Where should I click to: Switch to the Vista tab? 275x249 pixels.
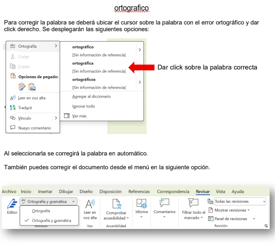(221, 192)
